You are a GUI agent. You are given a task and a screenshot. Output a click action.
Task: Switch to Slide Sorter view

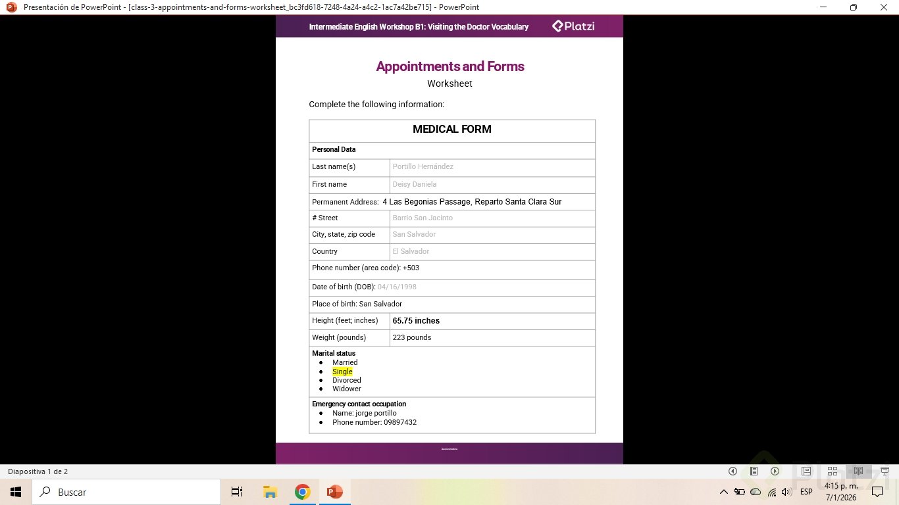pos(833,471)
